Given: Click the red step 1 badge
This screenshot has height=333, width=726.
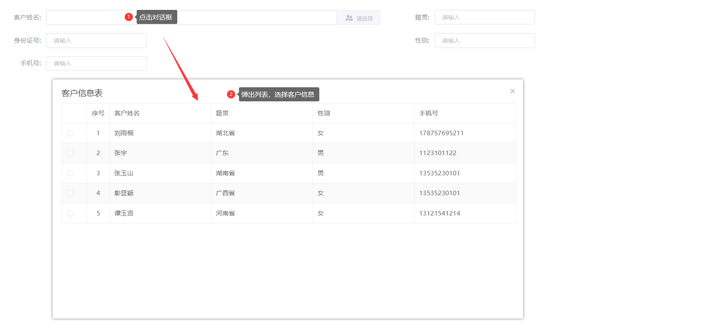Looking at the screenshot, I should tap(129, 17).
